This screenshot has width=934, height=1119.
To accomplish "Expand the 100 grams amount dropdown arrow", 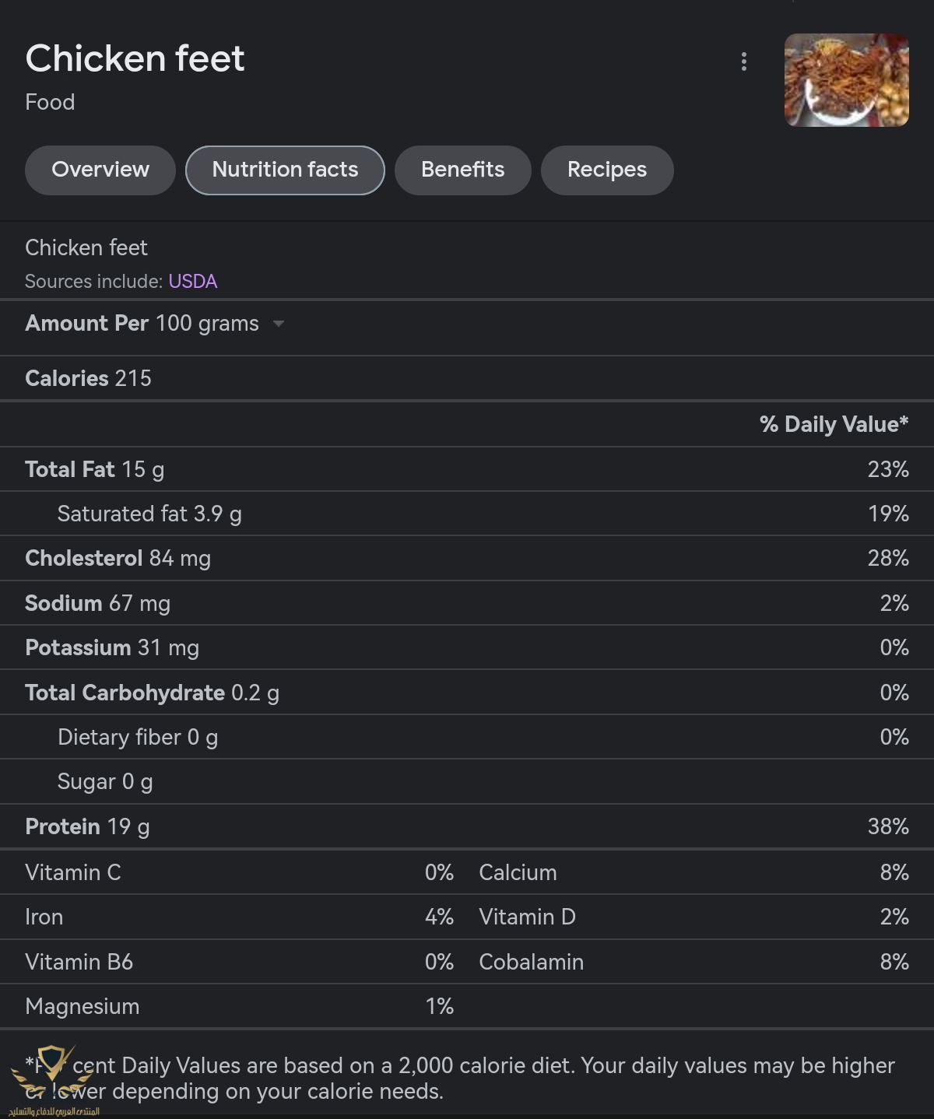I will pyautogui.click(x=279, y=324).
